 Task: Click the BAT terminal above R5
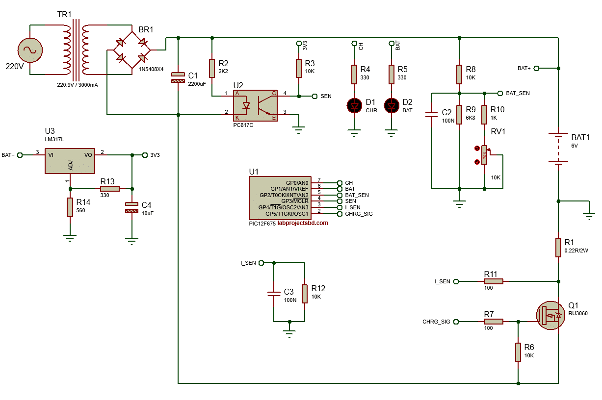click(x=392, y=43)
